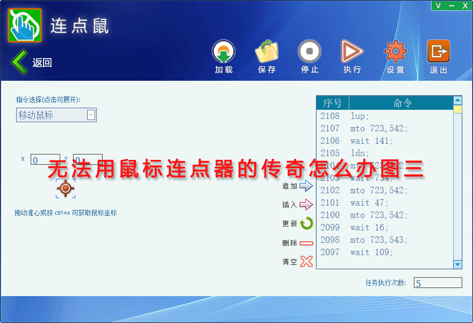473x323 pixels.
Task: Click the 保存 save icon
Action: tap(267, 51)
